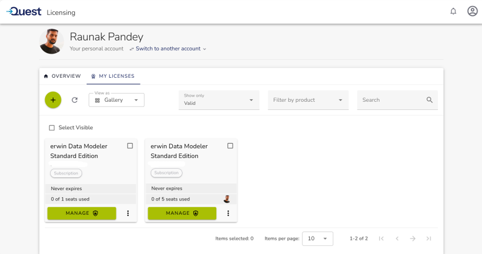The width and height of the screenshot is (482, 254).
Task: Jump to the first page of licenses
Action: click(381, 238)
